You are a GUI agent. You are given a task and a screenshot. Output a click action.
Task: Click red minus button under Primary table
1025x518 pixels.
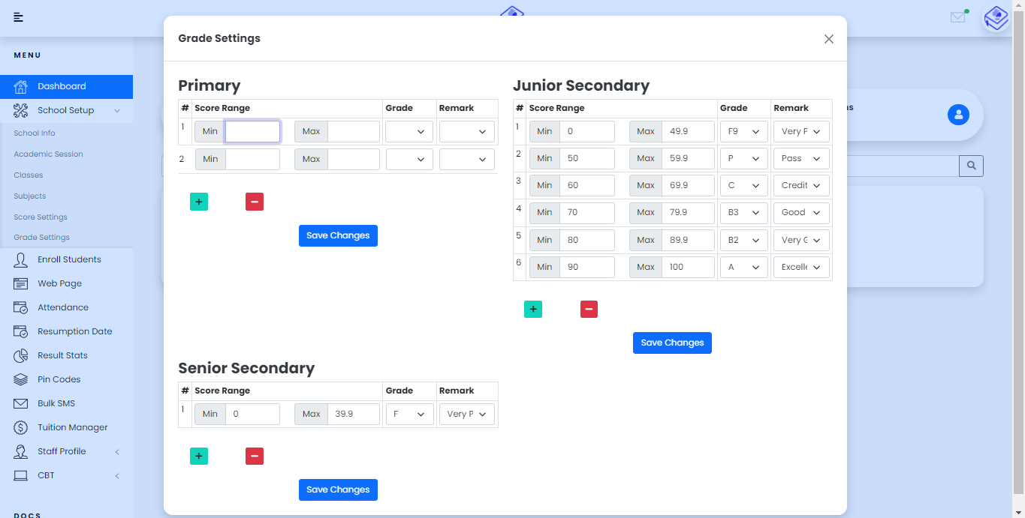click(x=255, y=202)
